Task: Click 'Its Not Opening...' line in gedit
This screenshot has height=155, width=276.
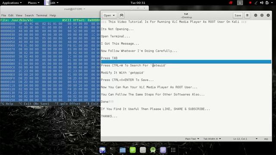Action: click(117, 29)
